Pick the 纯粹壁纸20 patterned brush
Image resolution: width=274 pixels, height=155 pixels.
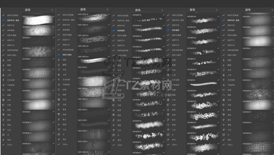(x=258, y=147)
